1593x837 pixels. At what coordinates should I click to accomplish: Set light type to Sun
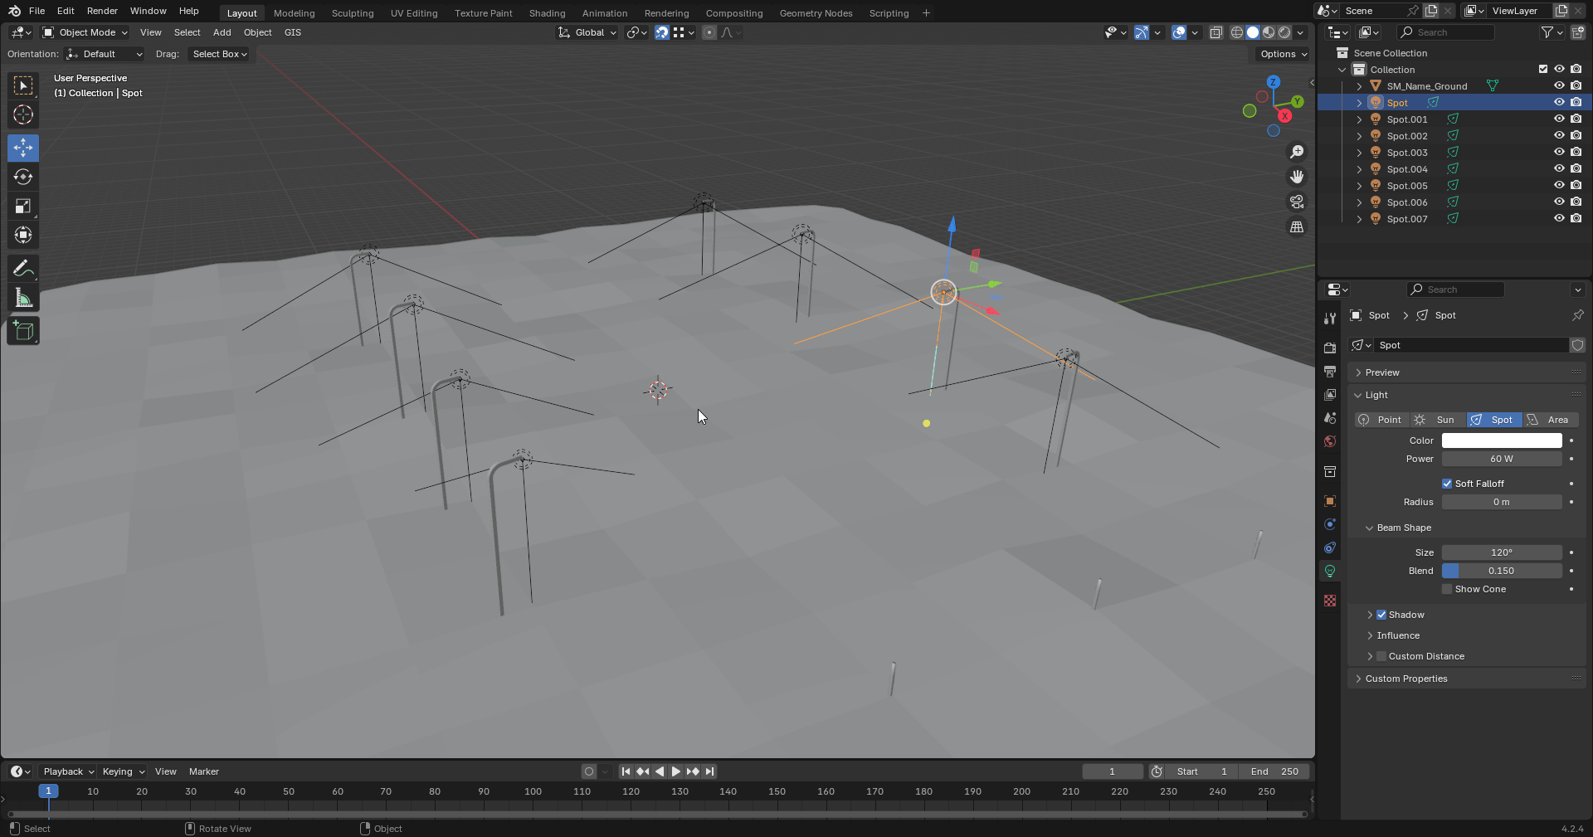pyautogui.click(x=1438, y=420)
